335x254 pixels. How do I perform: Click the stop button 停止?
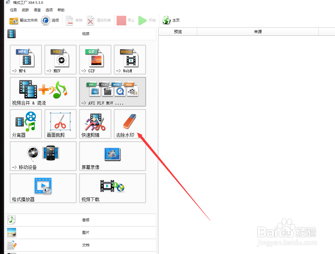tap(126, 21)
